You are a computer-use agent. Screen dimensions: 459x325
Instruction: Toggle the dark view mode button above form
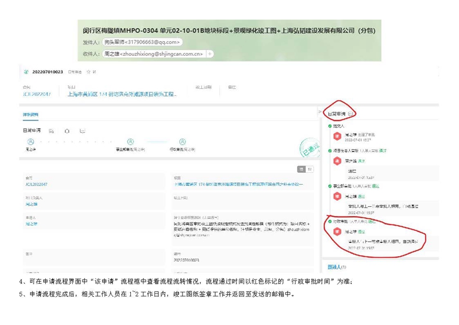(x=301, y=169)
